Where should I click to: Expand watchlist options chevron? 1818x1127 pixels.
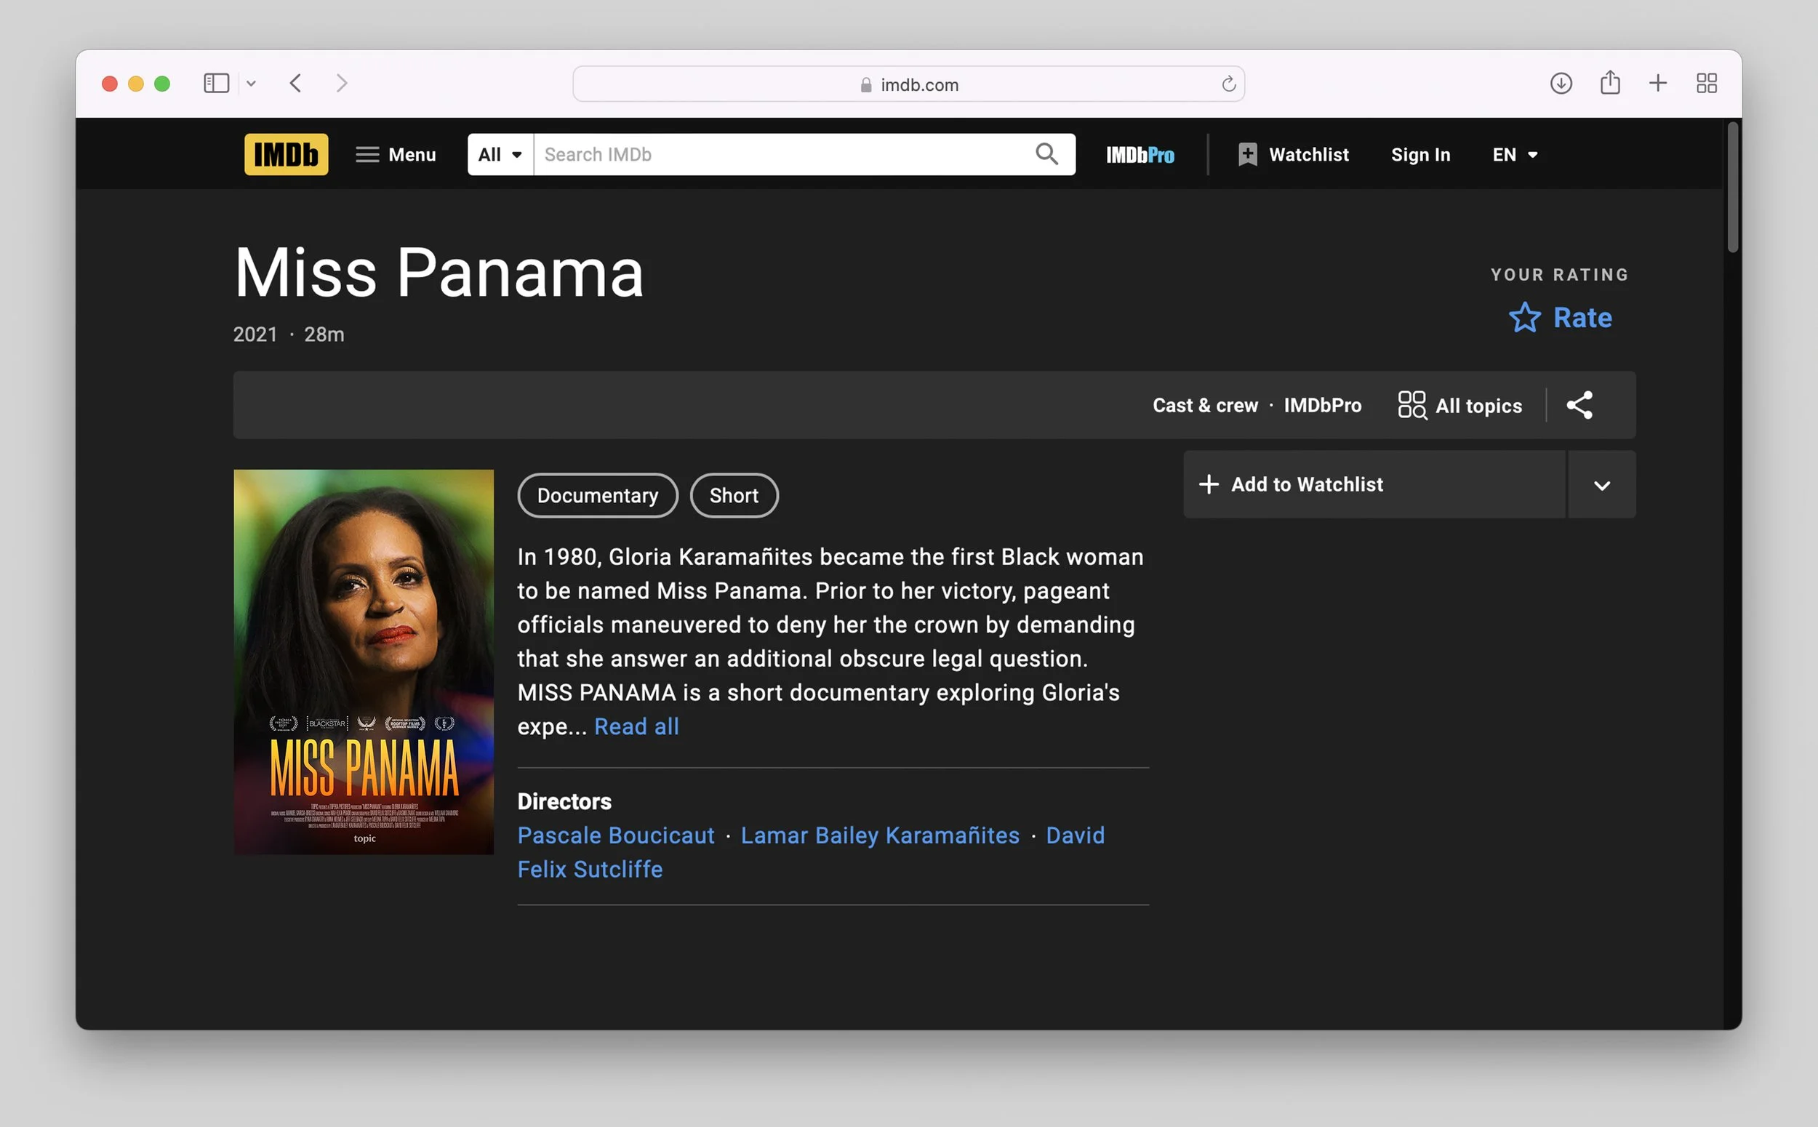point(1601,485)
